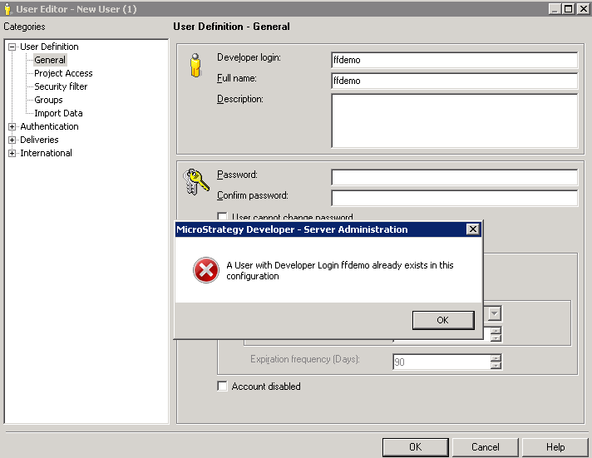Click the Full name input field
The height and width of the screenshot is (458, 592).
pyautogui.click(x=455, y=81)
